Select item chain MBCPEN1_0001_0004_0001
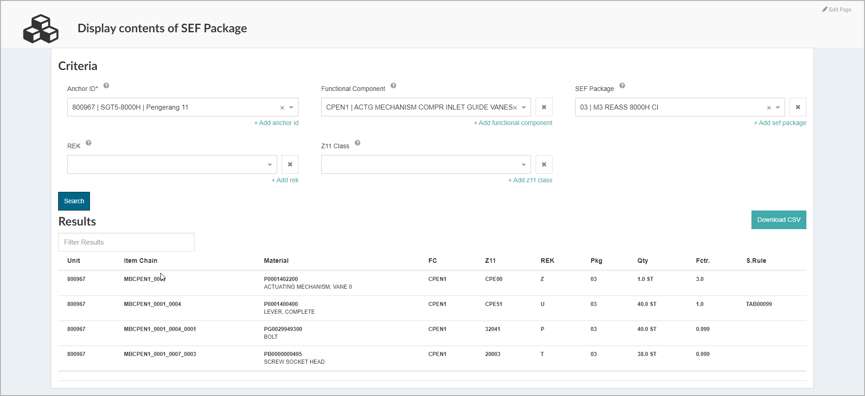The image size is (865, 396). [x=160, y=329]
